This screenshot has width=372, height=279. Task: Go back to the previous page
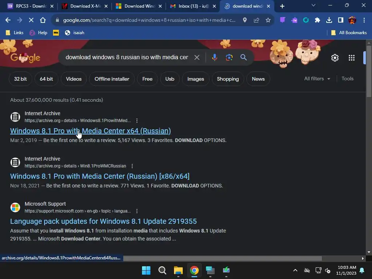point(8,20)
